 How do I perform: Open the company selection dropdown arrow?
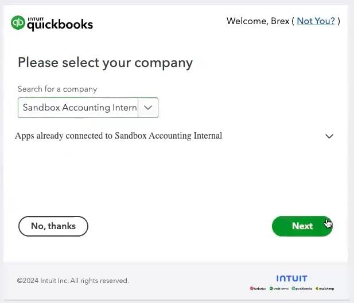pos(148,108)
